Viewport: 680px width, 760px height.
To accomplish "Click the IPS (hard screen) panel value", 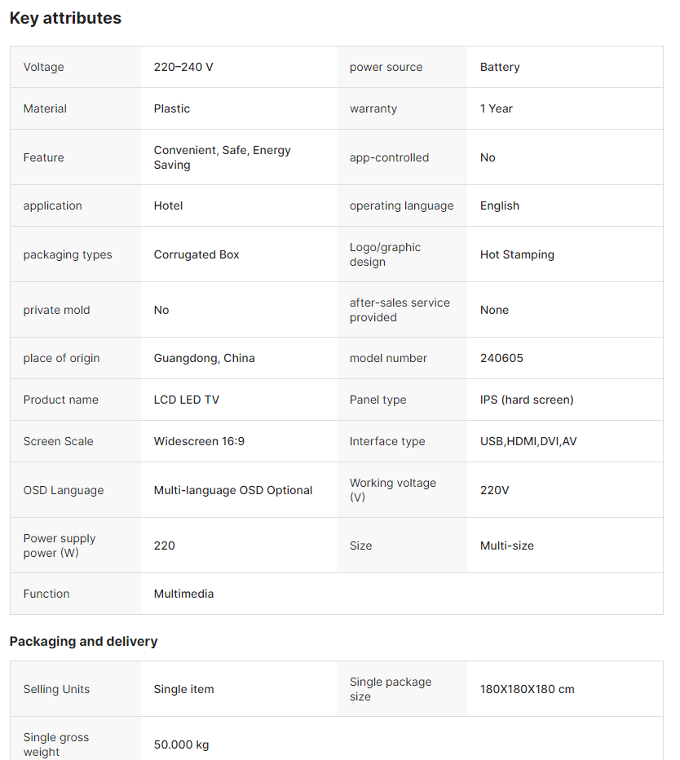I will tap(527, 400).
